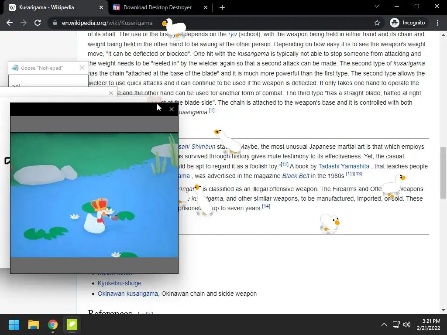
Task: Open the Windows Start menu
Action: point(14,325)
